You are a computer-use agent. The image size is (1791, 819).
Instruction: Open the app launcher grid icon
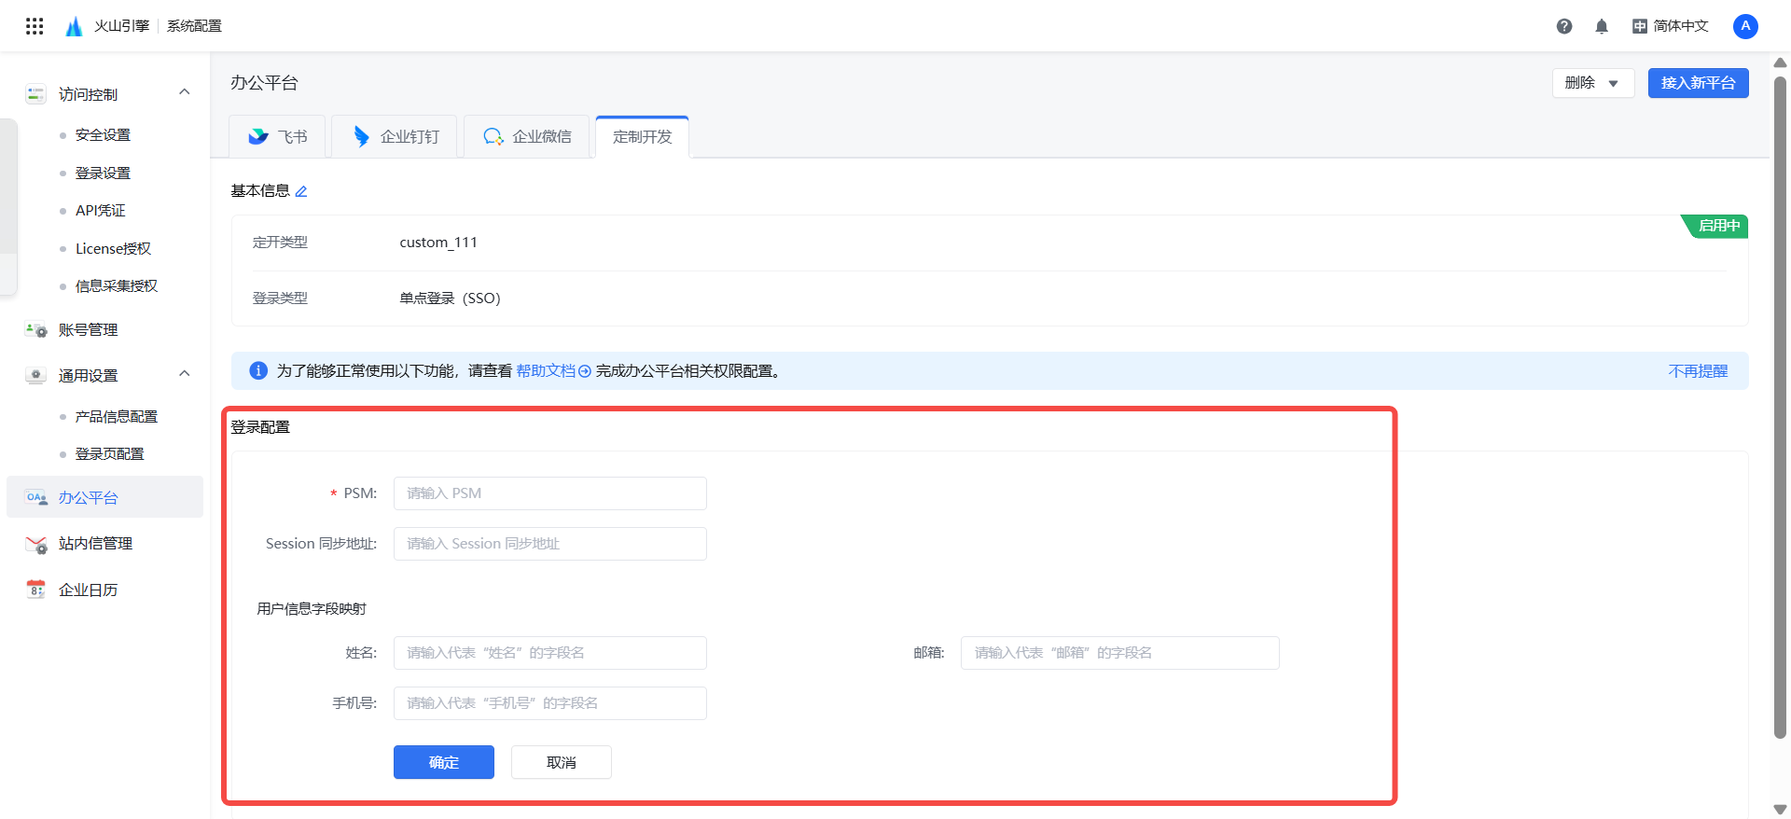(35, 26)
